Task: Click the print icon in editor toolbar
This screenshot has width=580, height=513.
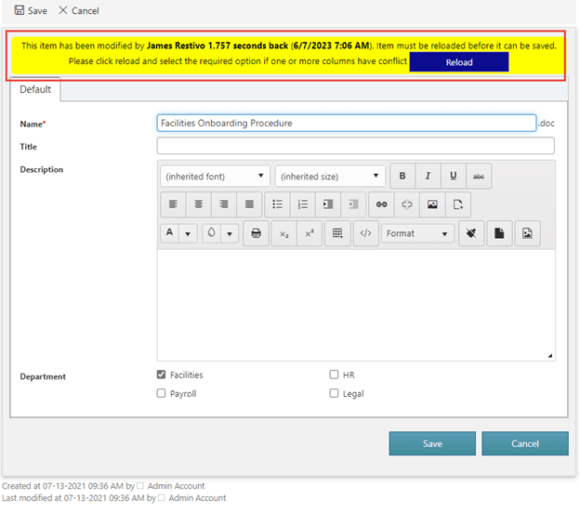Action: tap(256, 233)
